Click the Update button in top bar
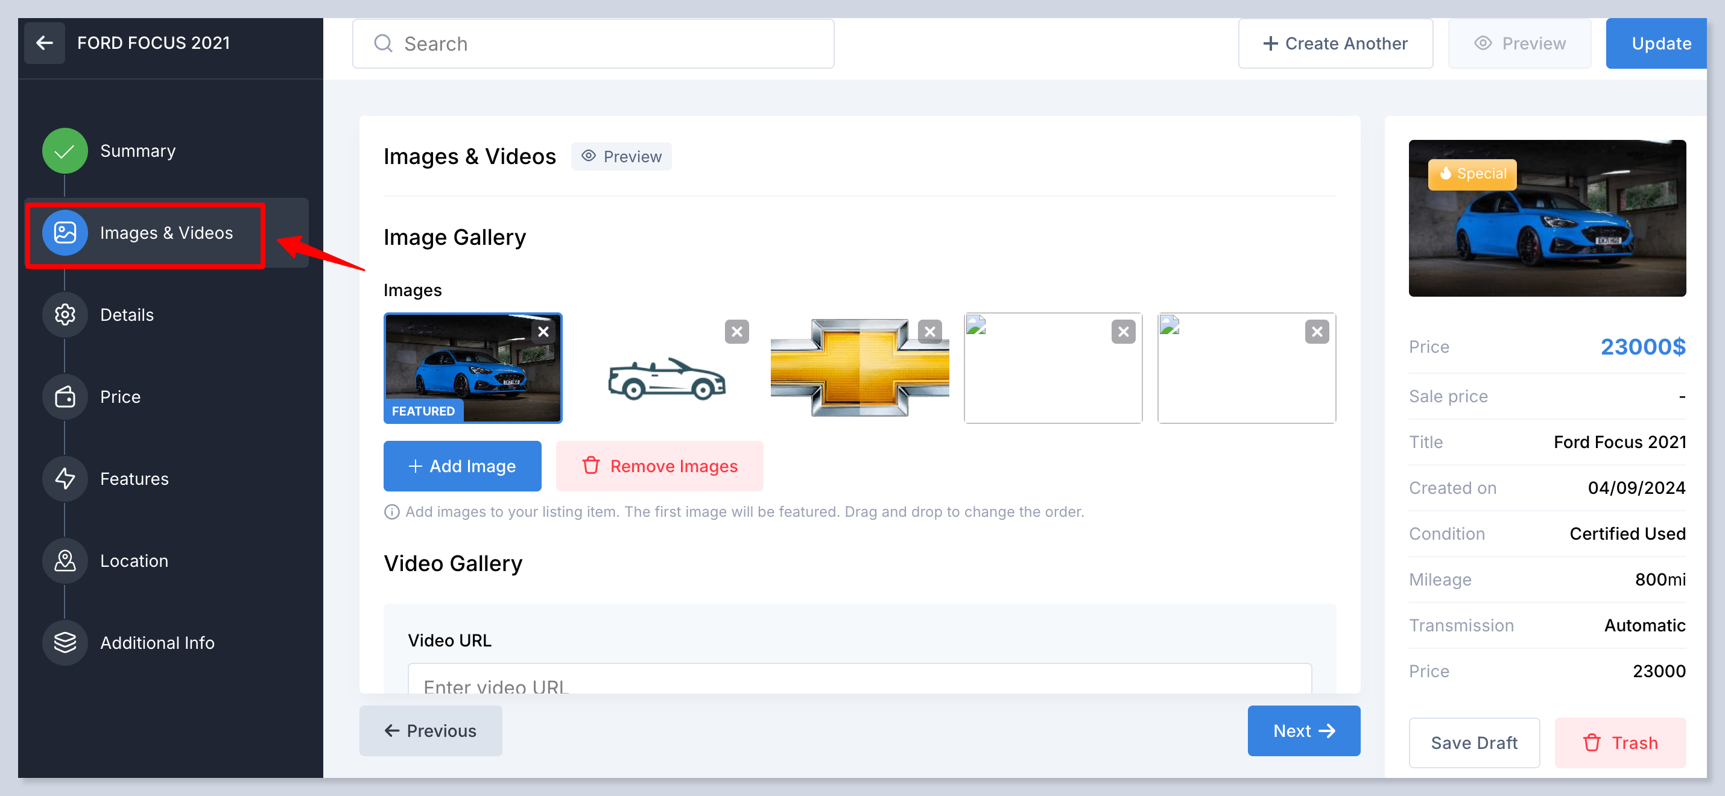The image size is (1725, 796). tap(1660, 43)
